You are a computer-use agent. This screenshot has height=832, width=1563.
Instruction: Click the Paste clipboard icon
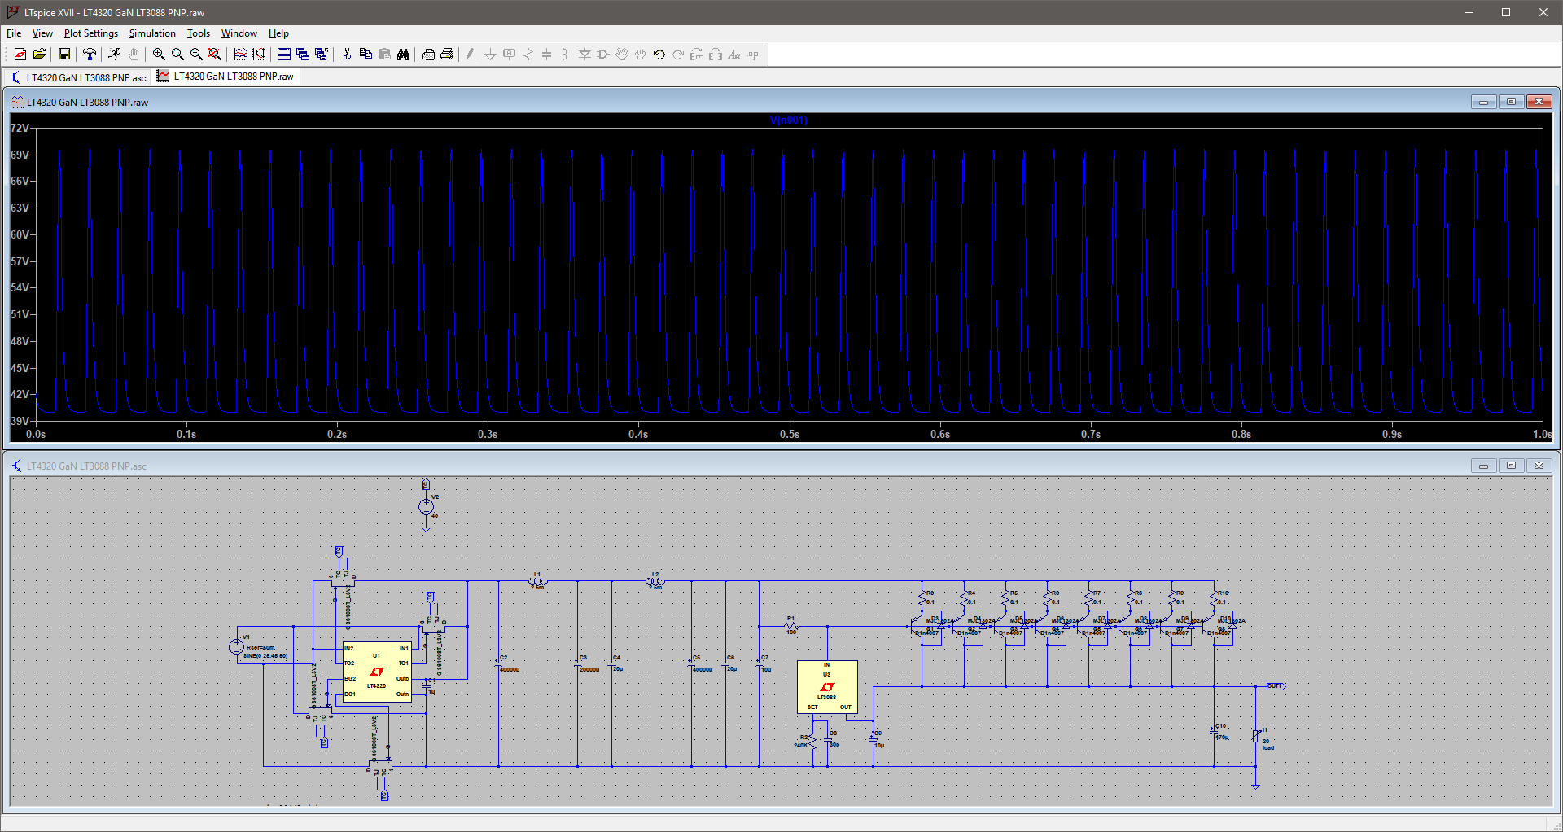[384, 55]
